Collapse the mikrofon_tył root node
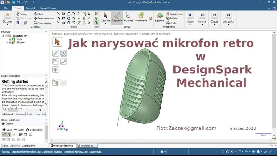 (3, 36)
